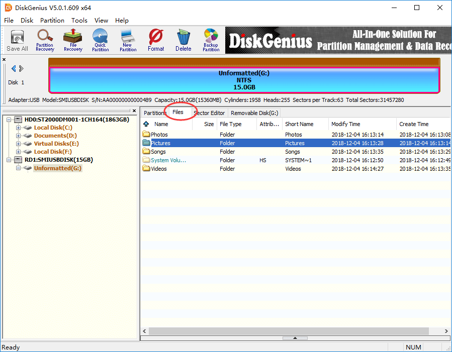Image resolution: width=452 pixels, height=352 pixels.
Task: Click the HS attribute cell
Action: [262, 160]
